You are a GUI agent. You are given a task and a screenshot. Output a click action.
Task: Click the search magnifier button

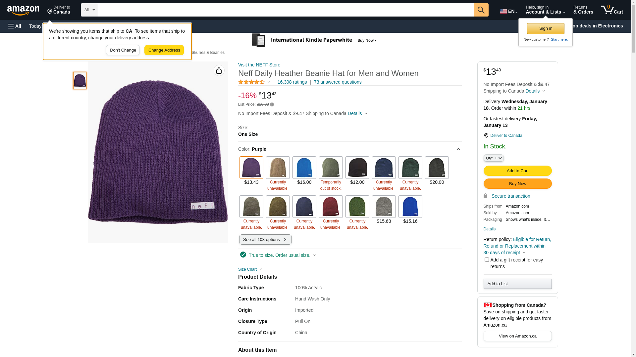coord(481,10)
